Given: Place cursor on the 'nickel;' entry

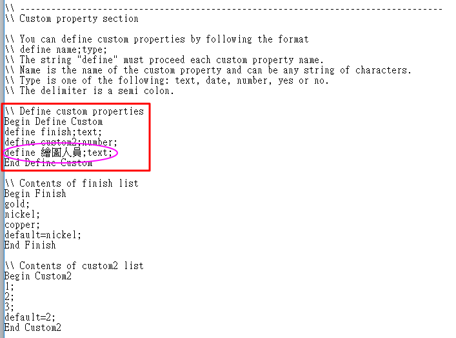Looking at the screenshot, I should click(22, 214).
